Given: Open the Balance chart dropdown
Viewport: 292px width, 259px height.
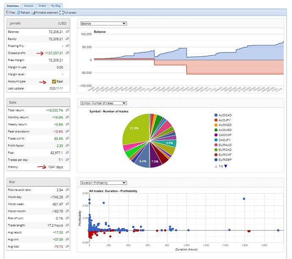Looking at the screenshot, I should tap(104, 23).
